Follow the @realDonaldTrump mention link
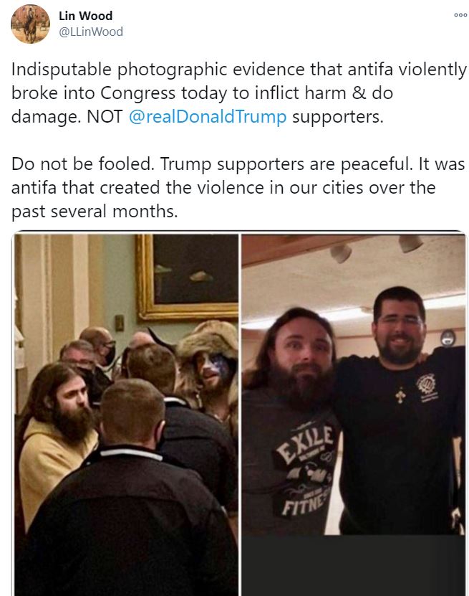This screenshot has width=469, height=596. click(x=208, y=117)
